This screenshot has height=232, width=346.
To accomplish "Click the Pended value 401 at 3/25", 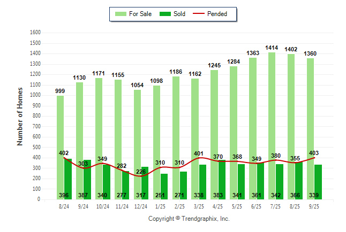I will [x=198, y=153].
